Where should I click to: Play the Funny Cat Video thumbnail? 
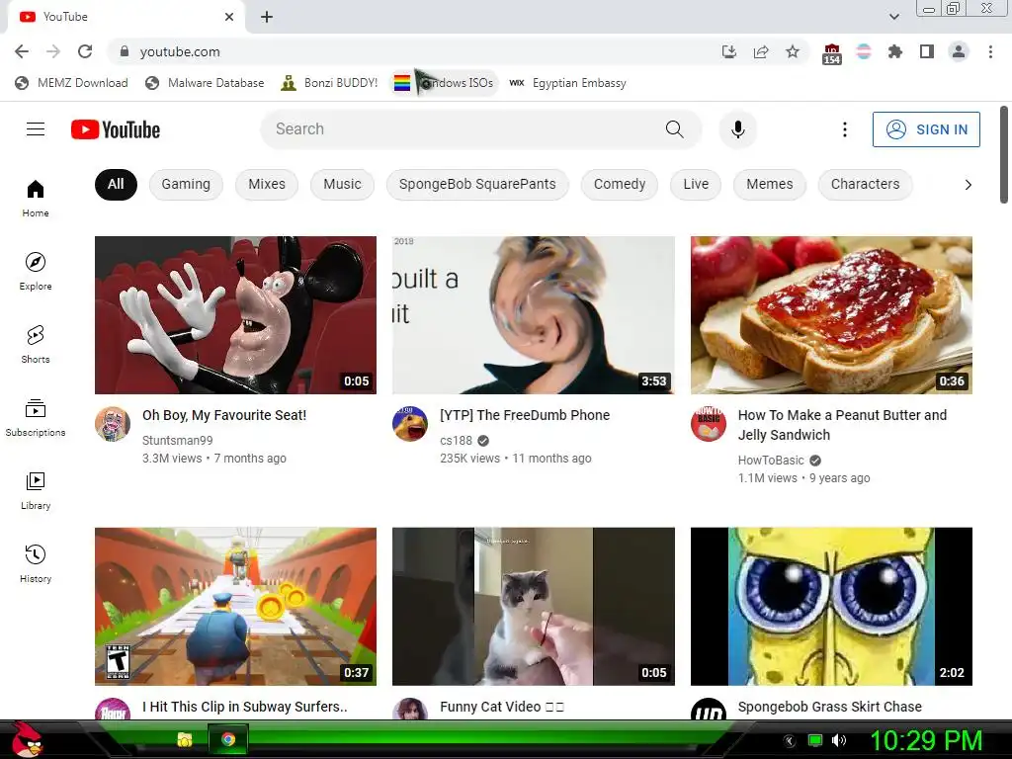click(x=534, y=607)
